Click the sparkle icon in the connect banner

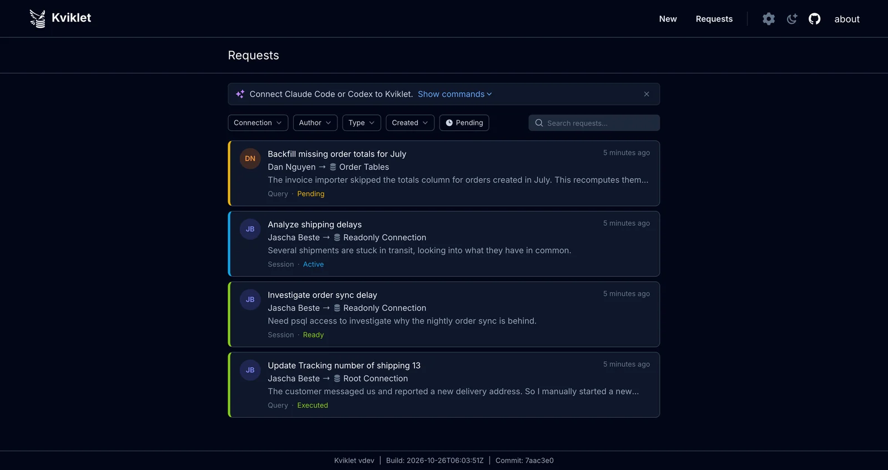pos(240,94)
